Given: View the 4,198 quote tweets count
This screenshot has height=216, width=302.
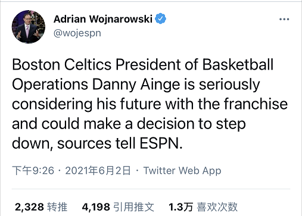Looking at the screenshot, I should coord(96,207).
